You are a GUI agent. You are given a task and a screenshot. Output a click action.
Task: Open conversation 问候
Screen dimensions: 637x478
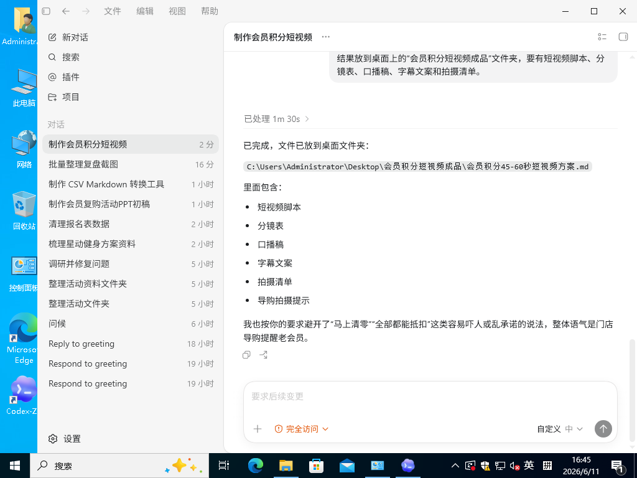pos(131,324)
